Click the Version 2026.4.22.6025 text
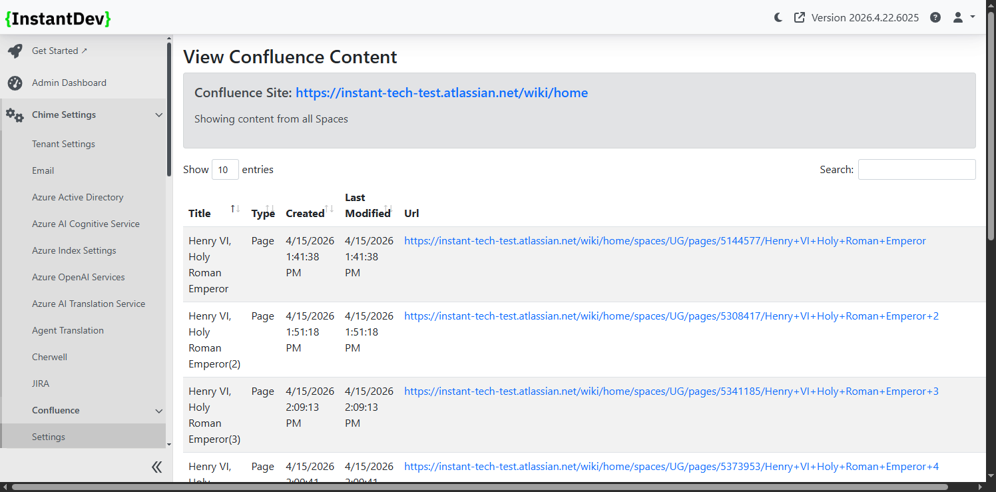The width and height of the screenshot is (996, 492). tap(865, 18)
